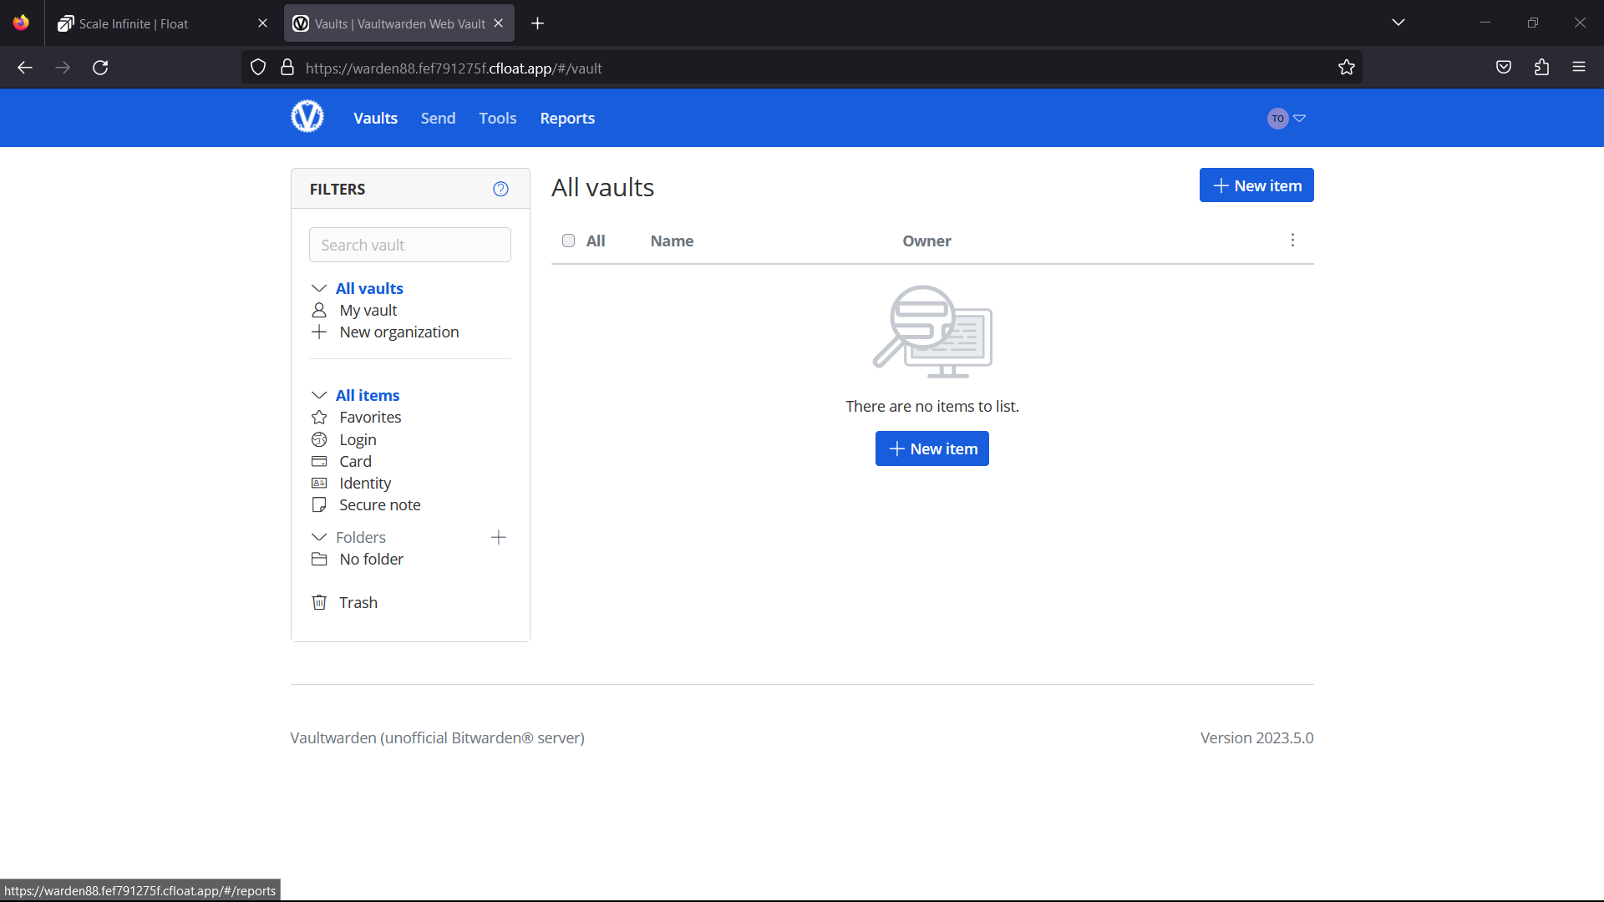
Task: Click the Login globe icon
Action: click(x=319, y=439)
